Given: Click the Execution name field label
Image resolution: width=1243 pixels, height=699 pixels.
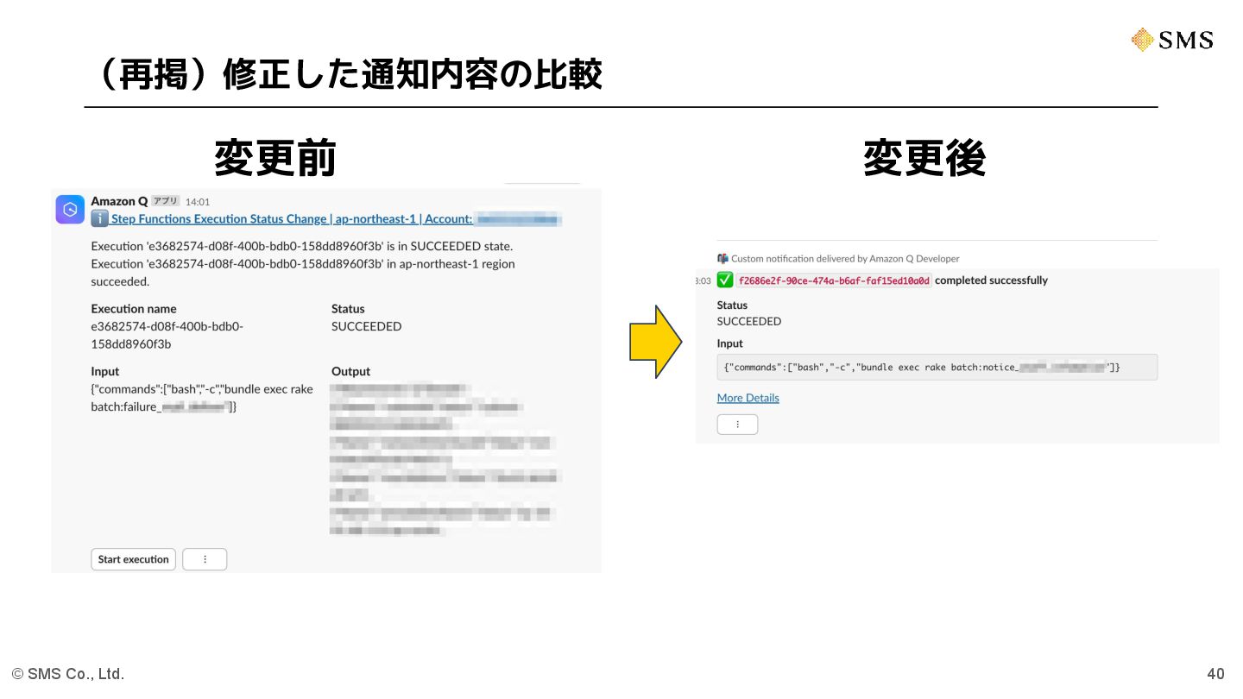Looking at the screenshot, I should (x=134, y=309).
